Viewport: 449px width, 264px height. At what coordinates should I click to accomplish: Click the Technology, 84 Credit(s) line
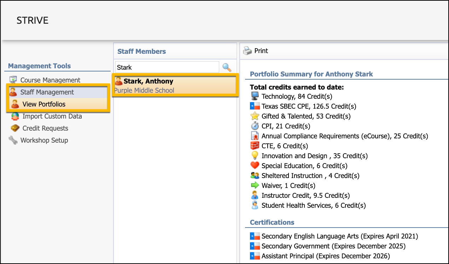pos(297,96)
